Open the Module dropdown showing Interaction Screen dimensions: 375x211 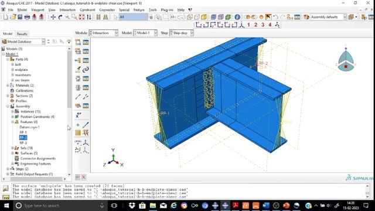[104, 33]
